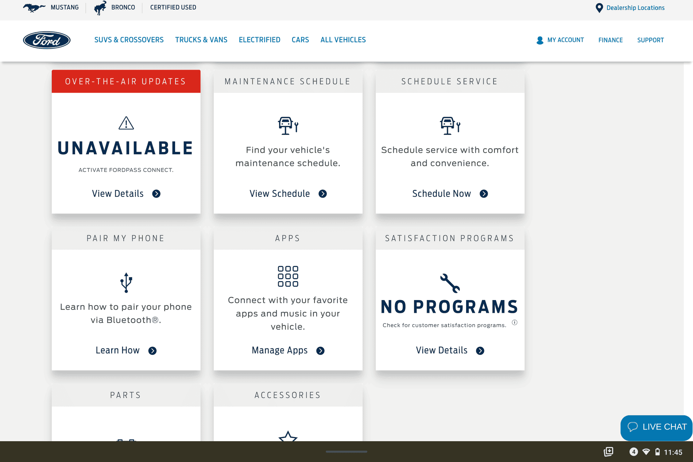Click the Dealership Locations pin icon
Screen dimensions: 693x462
click(599, 8)
